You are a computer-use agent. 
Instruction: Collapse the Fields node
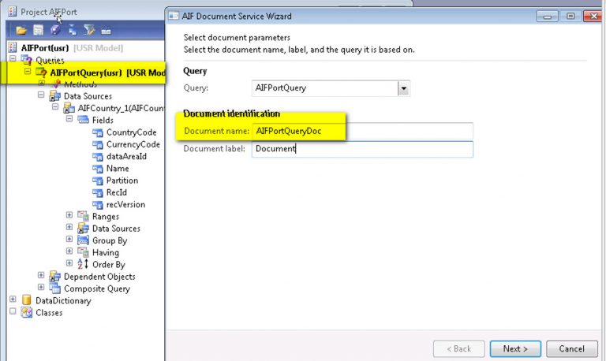click(x=69, y=121)
